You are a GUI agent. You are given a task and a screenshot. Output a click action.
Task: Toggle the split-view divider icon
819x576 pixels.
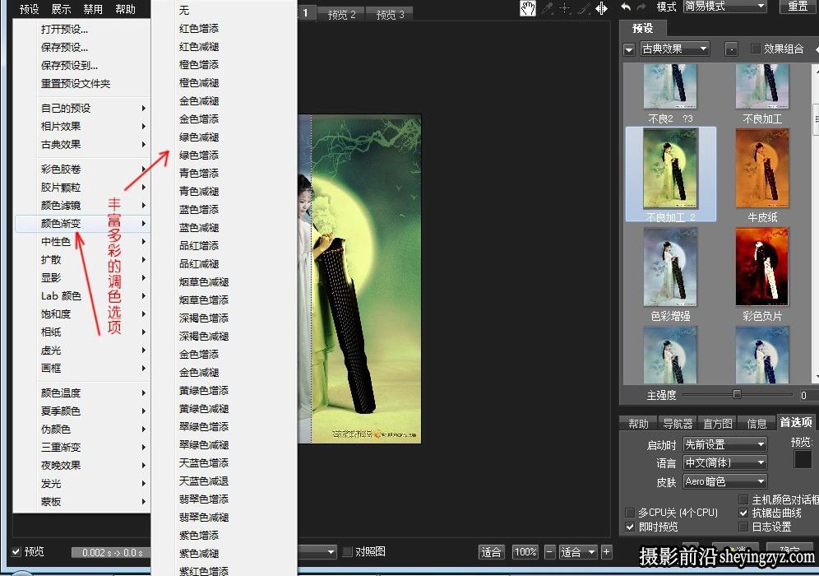(601, 8)
